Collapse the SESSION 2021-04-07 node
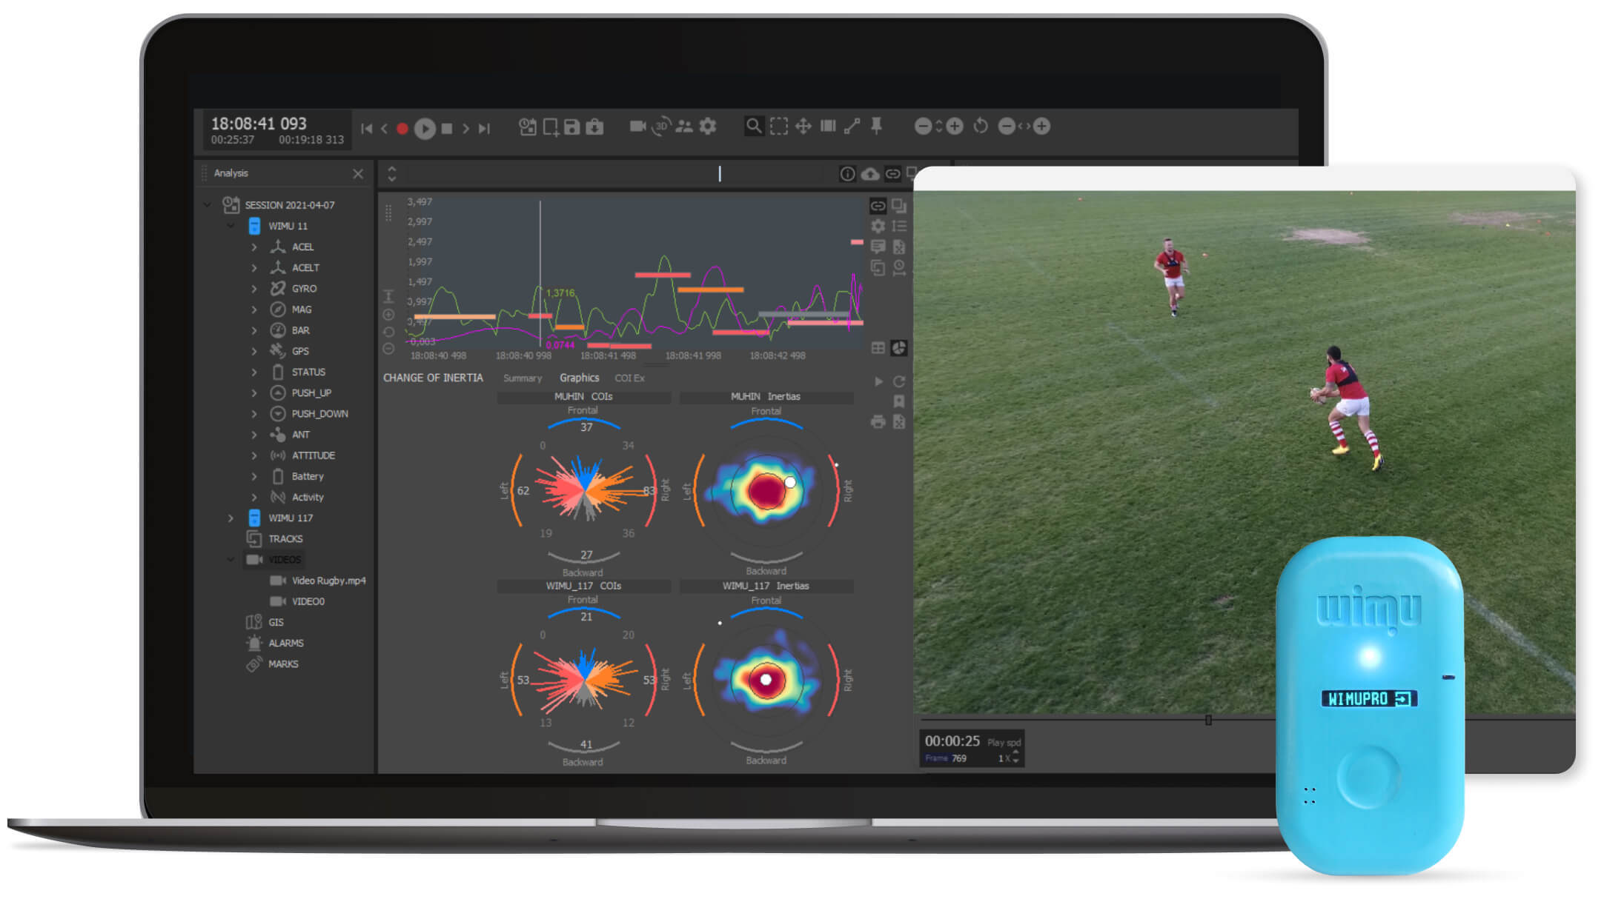Viewport: 1604px width, 899px height. tap(208, 205)
